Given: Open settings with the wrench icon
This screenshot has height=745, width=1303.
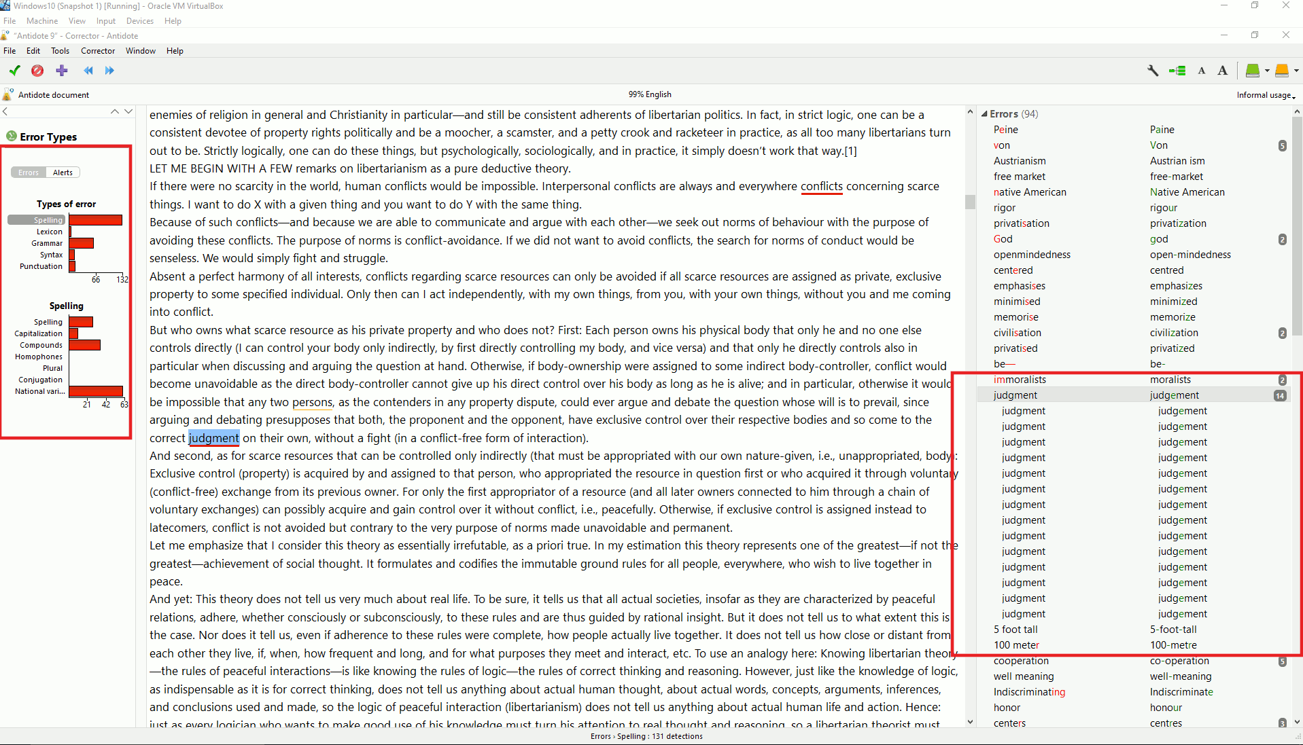Looking at the screenshot, I should [1153, 71].
